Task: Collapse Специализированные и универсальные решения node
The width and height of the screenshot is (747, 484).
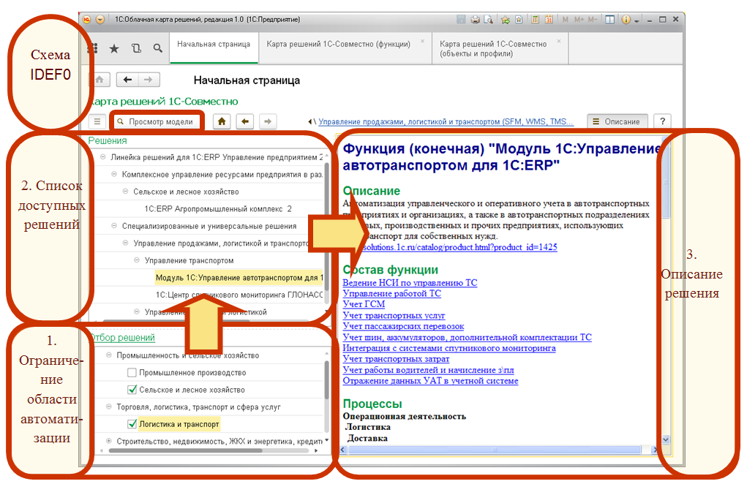Action: (x=114, y=226)
